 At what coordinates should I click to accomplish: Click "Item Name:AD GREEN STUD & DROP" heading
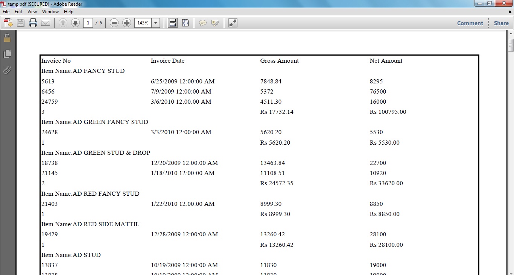coord(96,153)
